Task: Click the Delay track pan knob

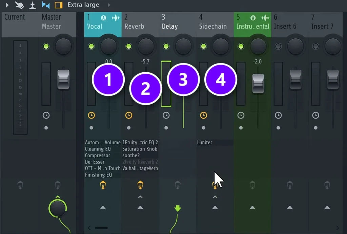Action: (x=183, y=46)
